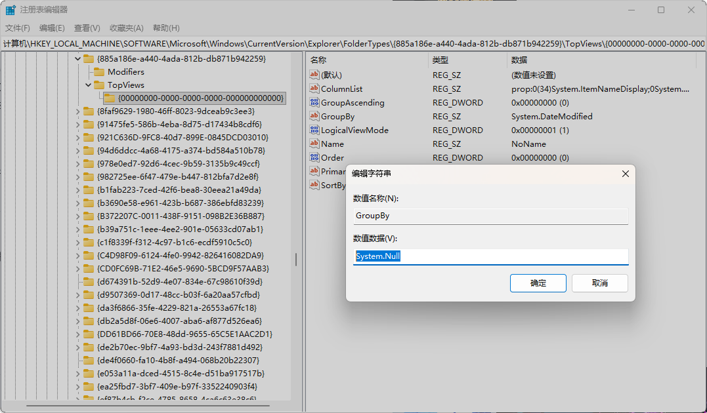Viewport: 707px width, 413px height.
Task: Expand the {978e0ed7-92d6-4cec-9b59-3135b9c49ccf} key
Action: (77, 163)
